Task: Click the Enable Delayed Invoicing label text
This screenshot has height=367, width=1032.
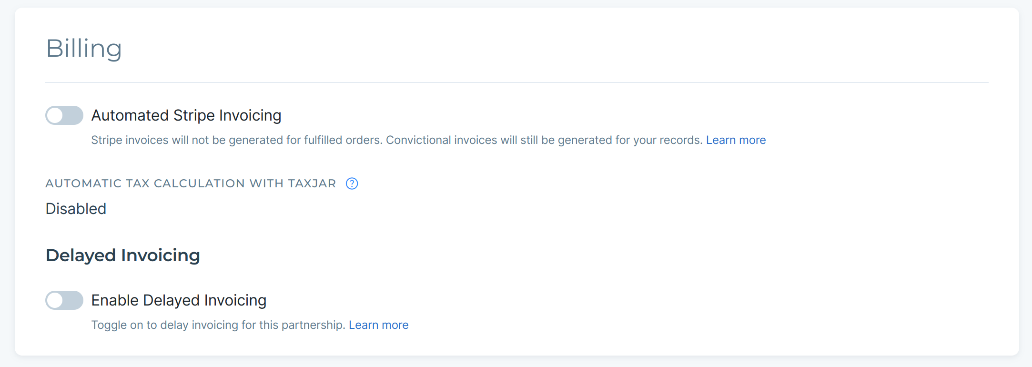Action: click(179, 300)
